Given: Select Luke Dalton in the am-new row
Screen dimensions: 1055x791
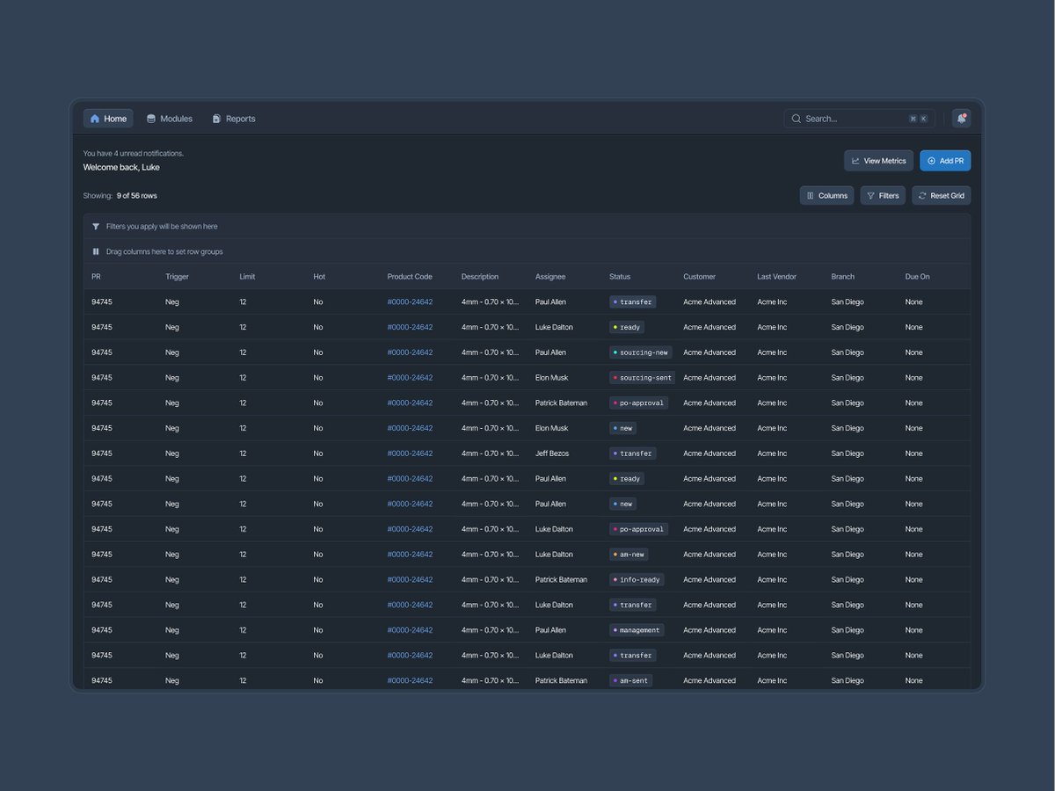Looking at the screenshot, I should pyautogui.click(x=554, y=555).
